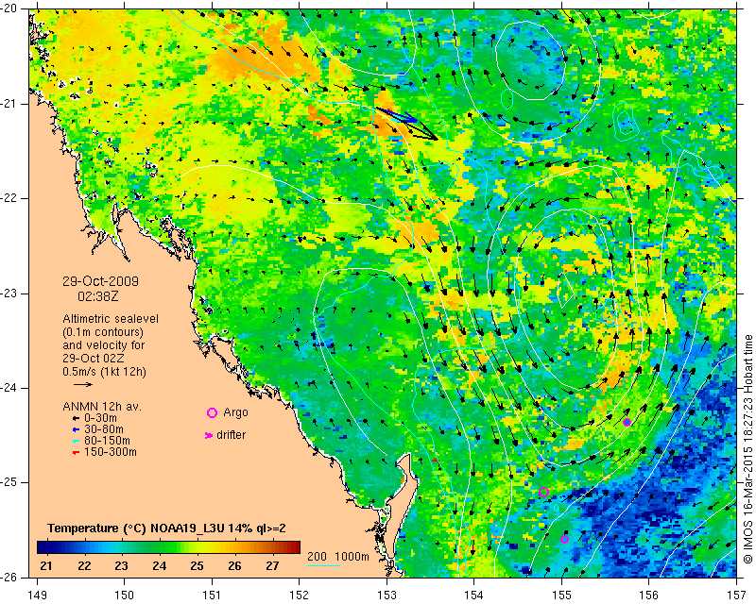Click dark blue 21°C end of colorbar
Viewport: 756px width, 604px height.
pyautogui.click(x=43, y=547)
